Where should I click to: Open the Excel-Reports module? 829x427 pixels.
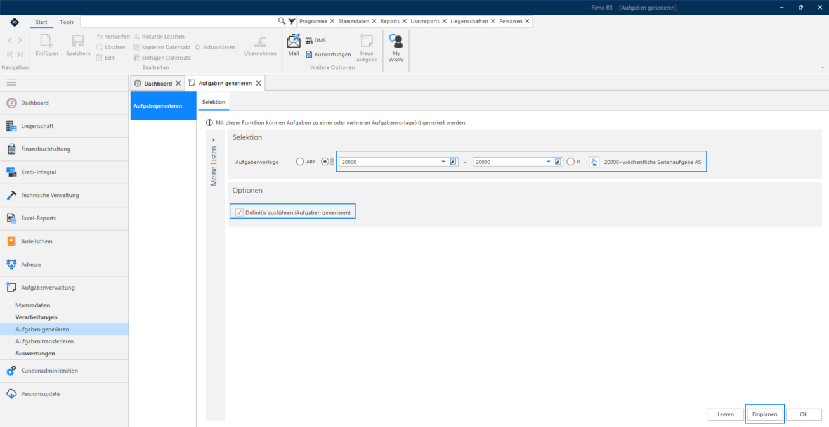pyautogui.click(x=65, y=218)
